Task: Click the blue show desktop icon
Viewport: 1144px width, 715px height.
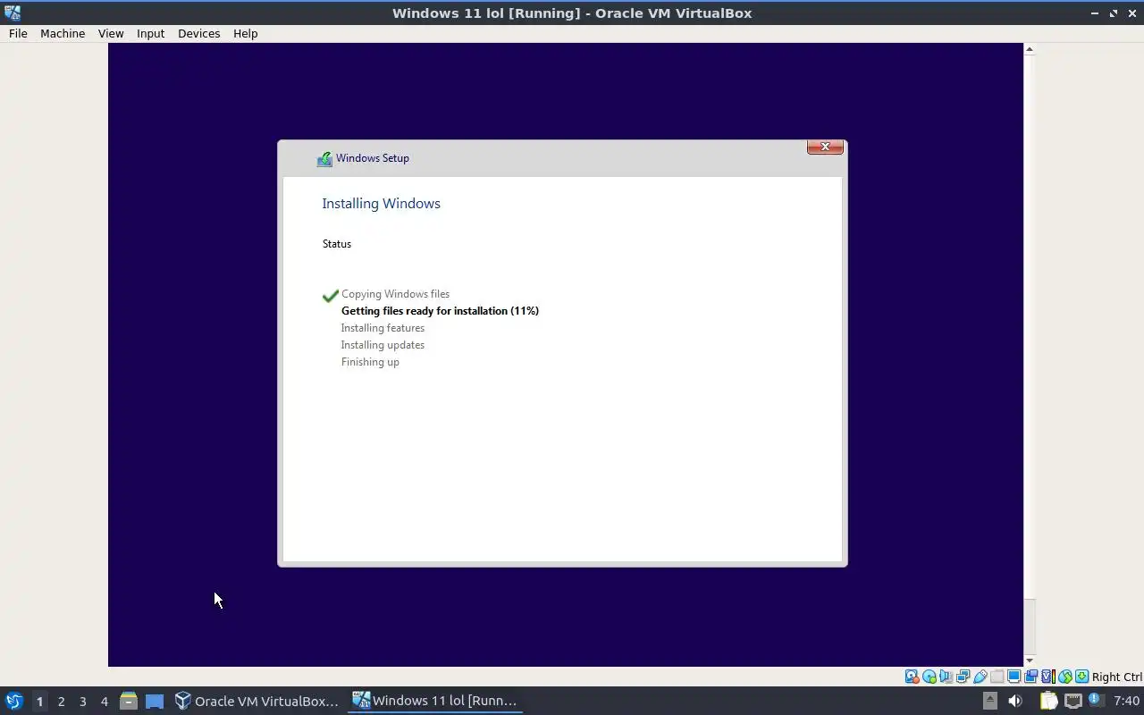Action: tap(155, 702)
